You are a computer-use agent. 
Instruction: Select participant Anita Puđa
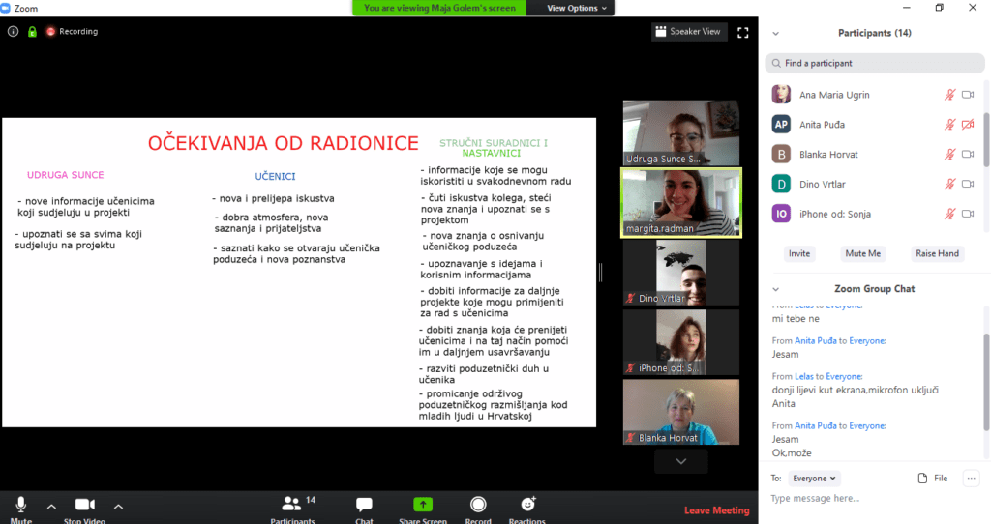click(875, 125)
